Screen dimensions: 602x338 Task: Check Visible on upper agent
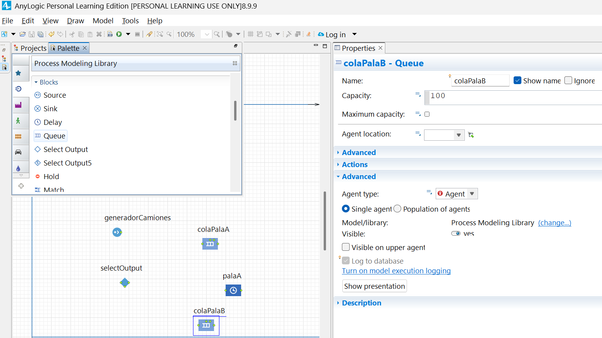click(346, 247)
